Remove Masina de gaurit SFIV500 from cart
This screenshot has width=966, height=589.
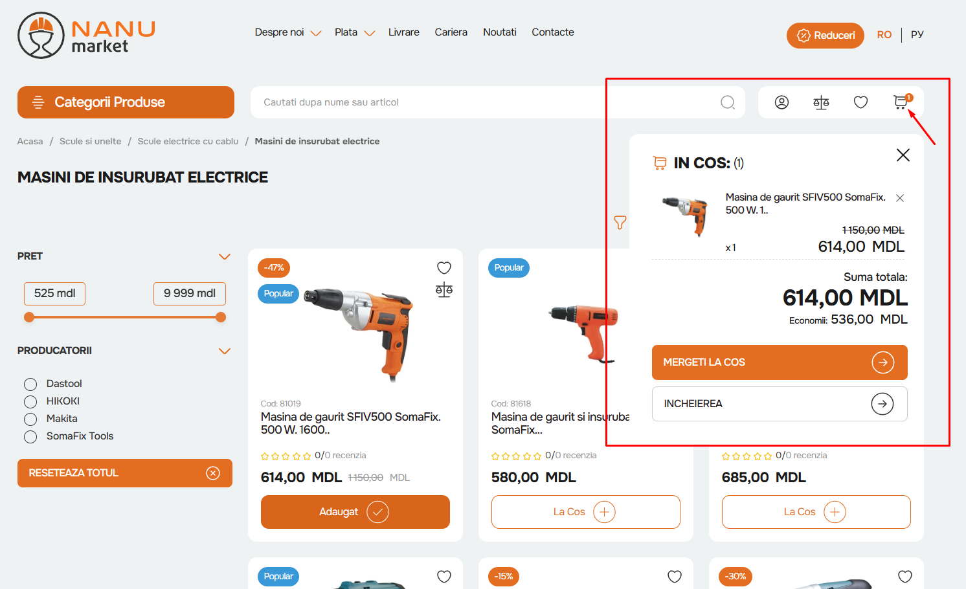[900, 198]
